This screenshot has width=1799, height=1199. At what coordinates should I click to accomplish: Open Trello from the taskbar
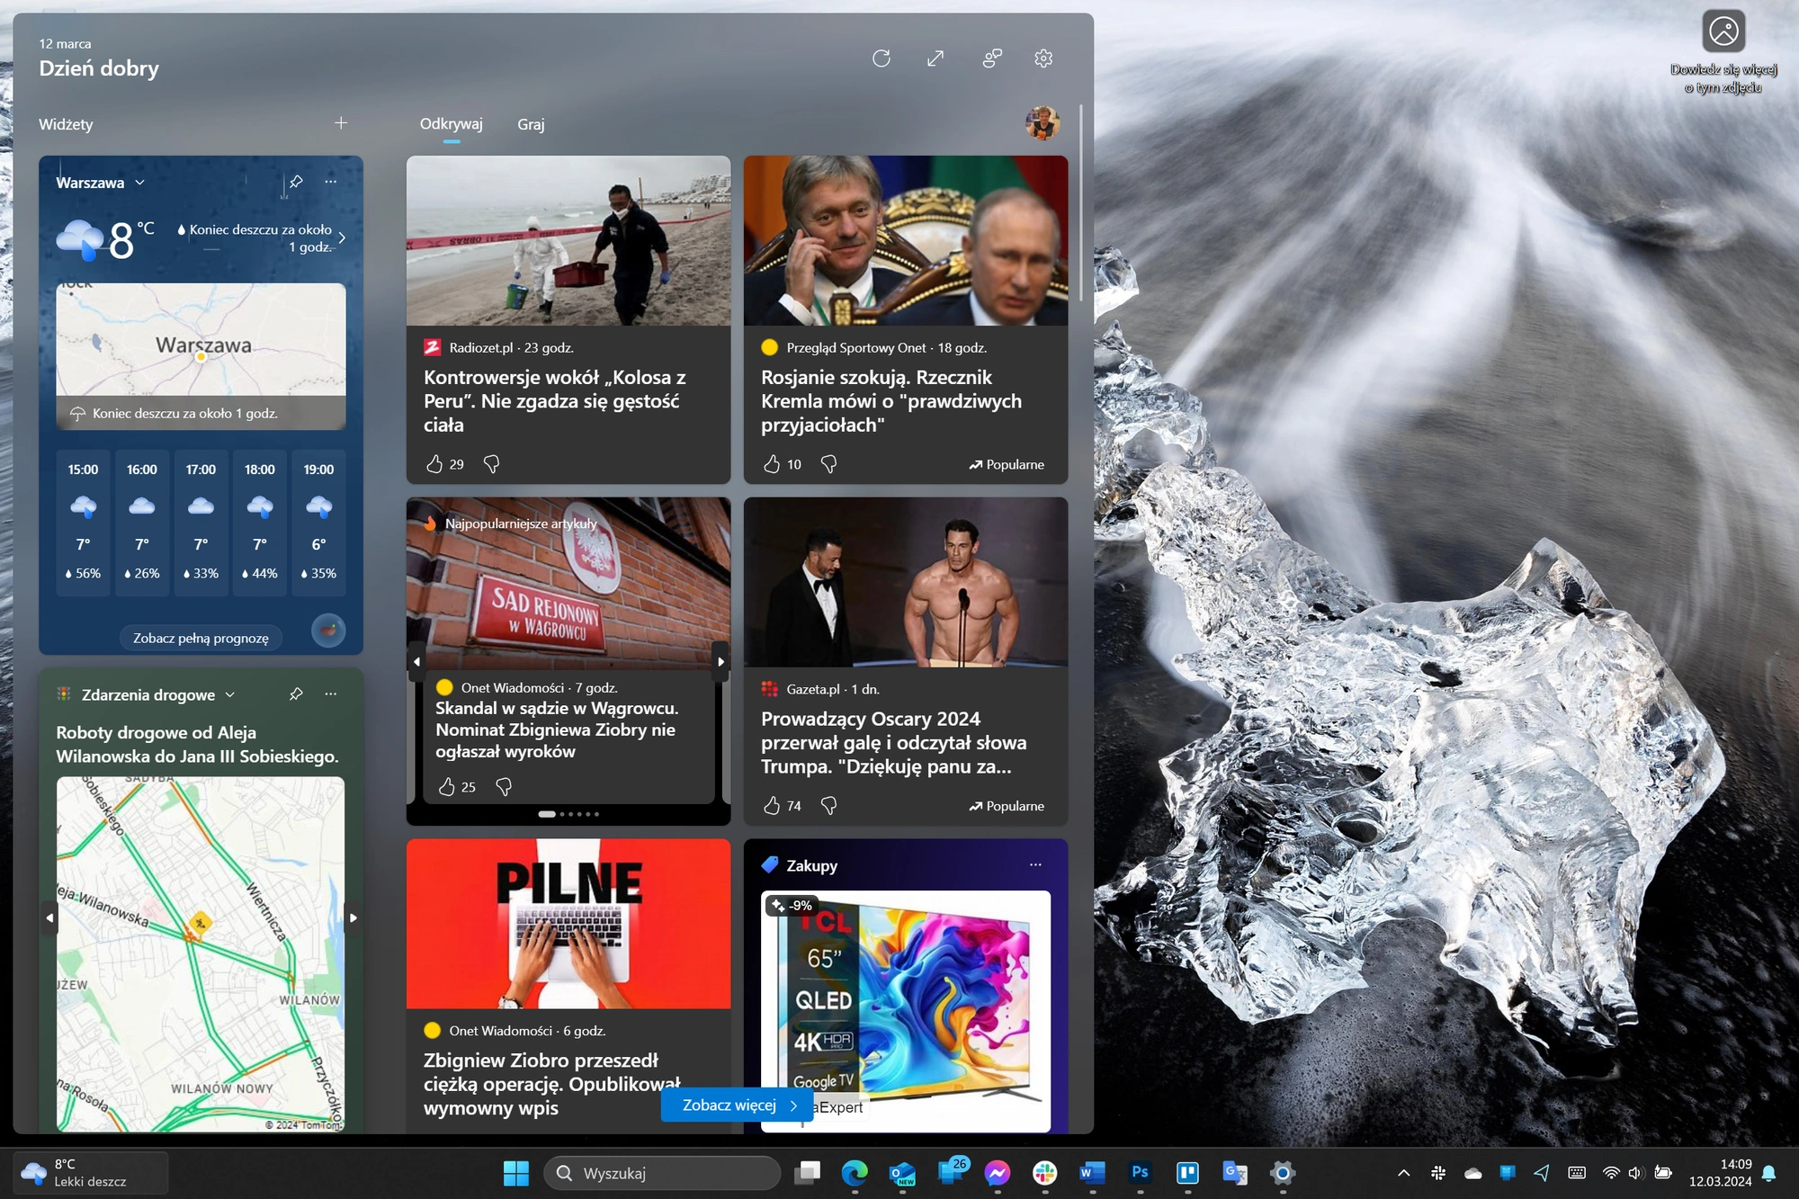point(1187,1173)
